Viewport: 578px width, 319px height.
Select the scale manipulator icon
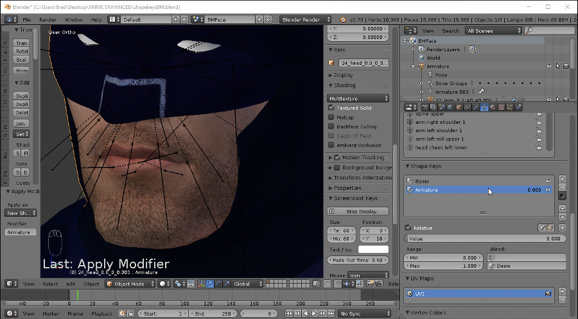(x=227, y=284)
